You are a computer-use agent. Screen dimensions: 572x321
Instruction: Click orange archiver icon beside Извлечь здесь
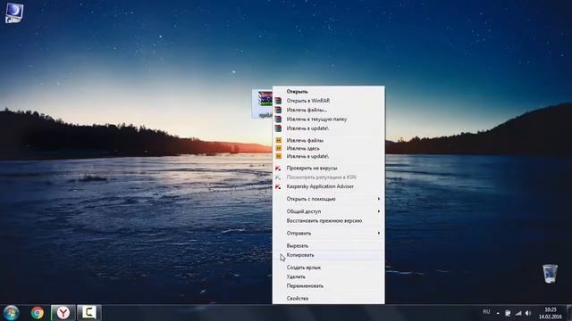pos(279,148)
